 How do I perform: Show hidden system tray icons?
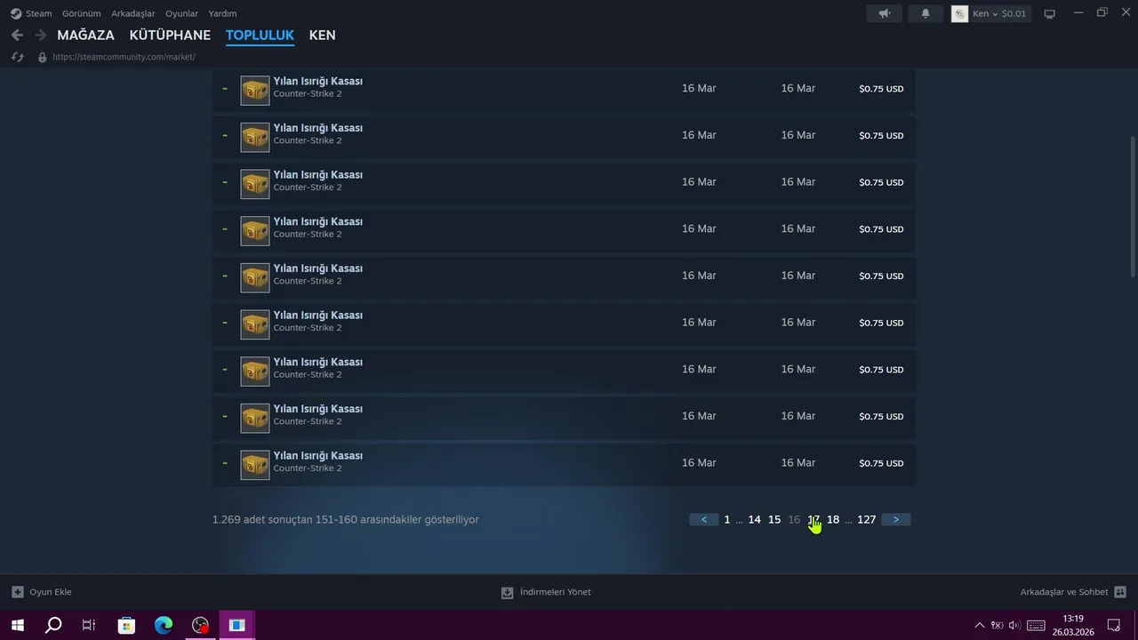(980, 625)
